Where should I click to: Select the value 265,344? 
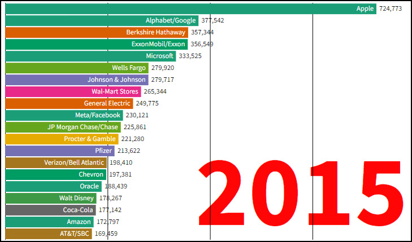(x=155, y=91)
